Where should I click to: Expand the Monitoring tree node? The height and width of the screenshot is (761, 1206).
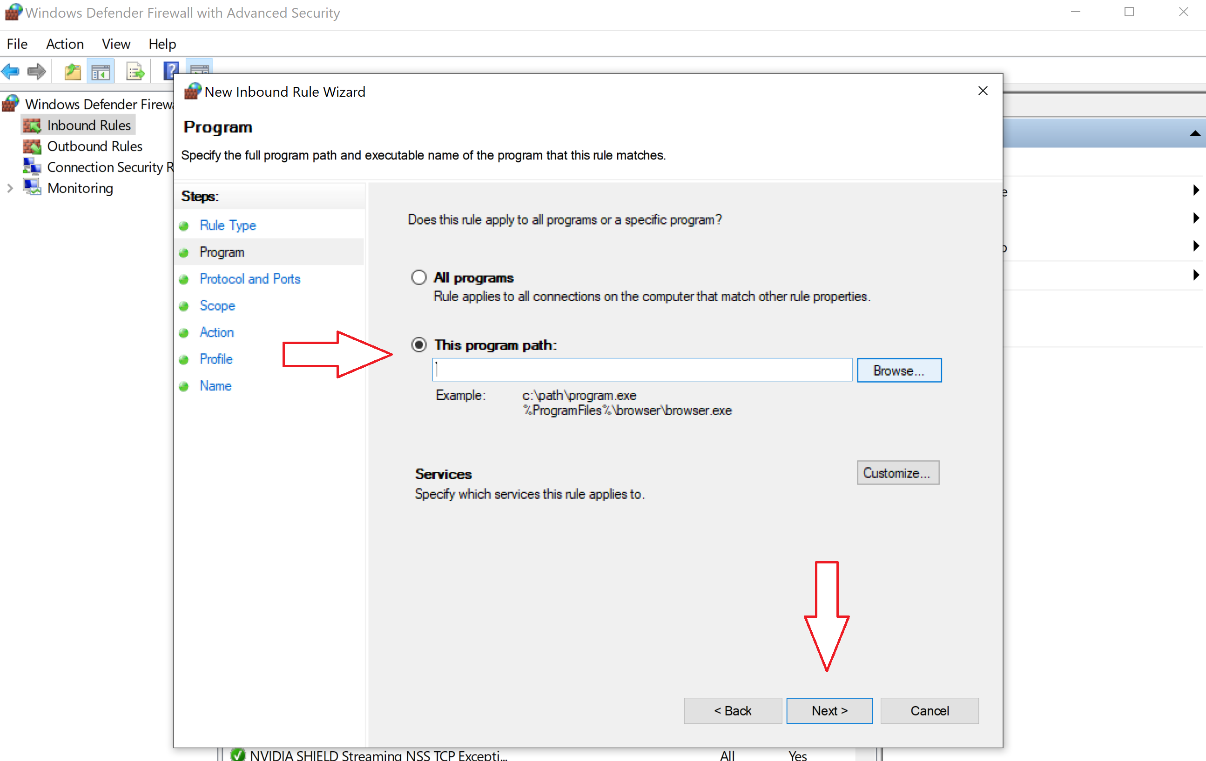point(10,188)
